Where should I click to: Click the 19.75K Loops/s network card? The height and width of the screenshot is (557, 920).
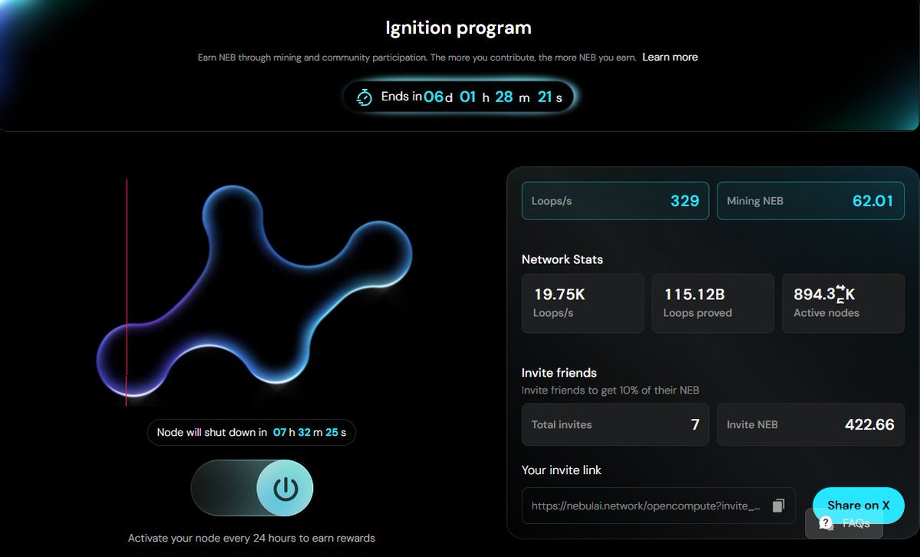582,304
